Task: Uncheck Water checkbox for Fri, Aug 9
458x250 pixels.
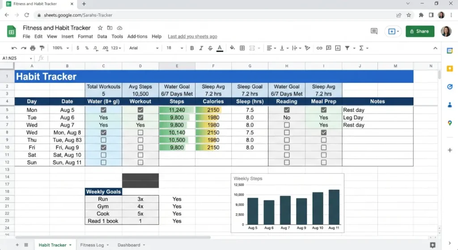Action: coord(103,148)
